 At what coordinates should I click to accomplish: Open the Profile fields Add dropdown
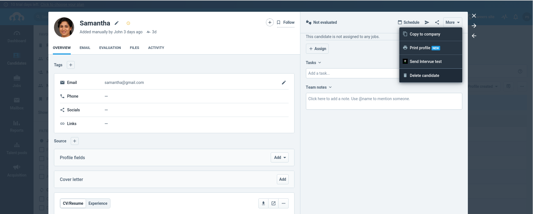(280, 157)
